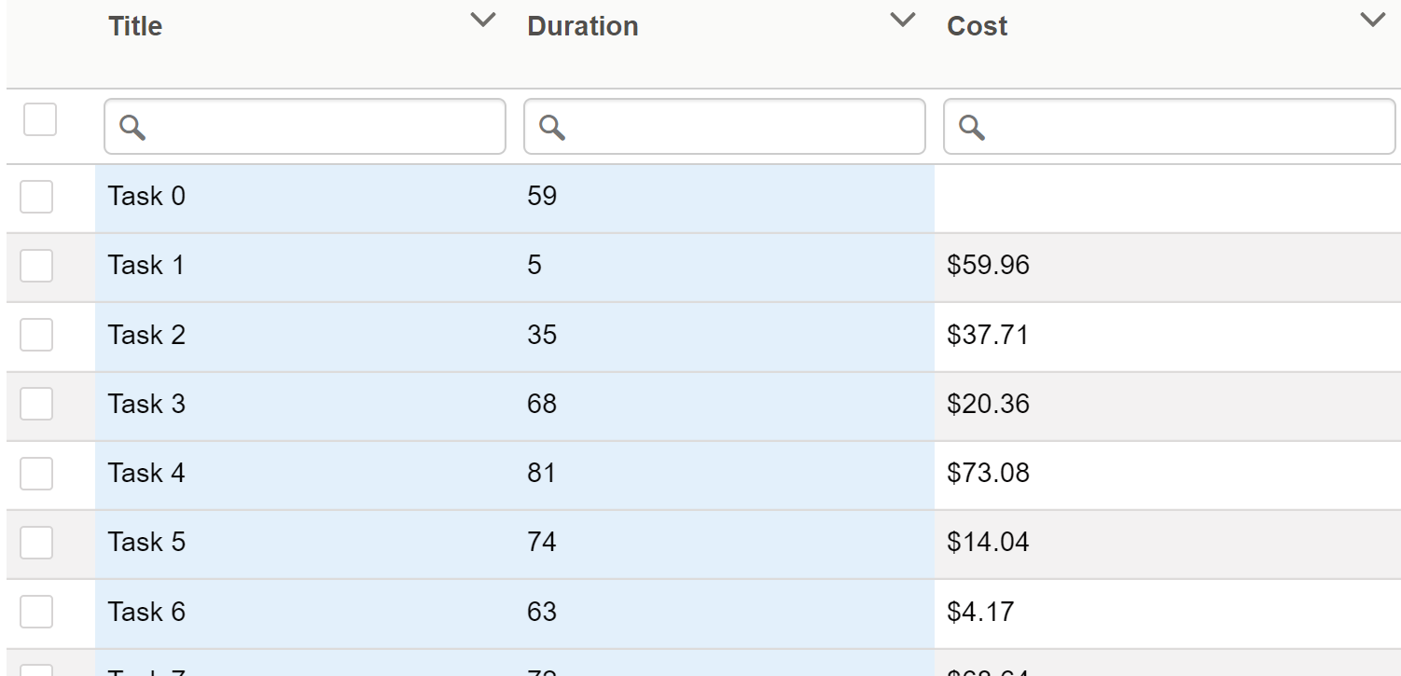The image size is (1401, 676).
Task: Enable the checkbox next to Task 5
Action: tap(35, 542)
